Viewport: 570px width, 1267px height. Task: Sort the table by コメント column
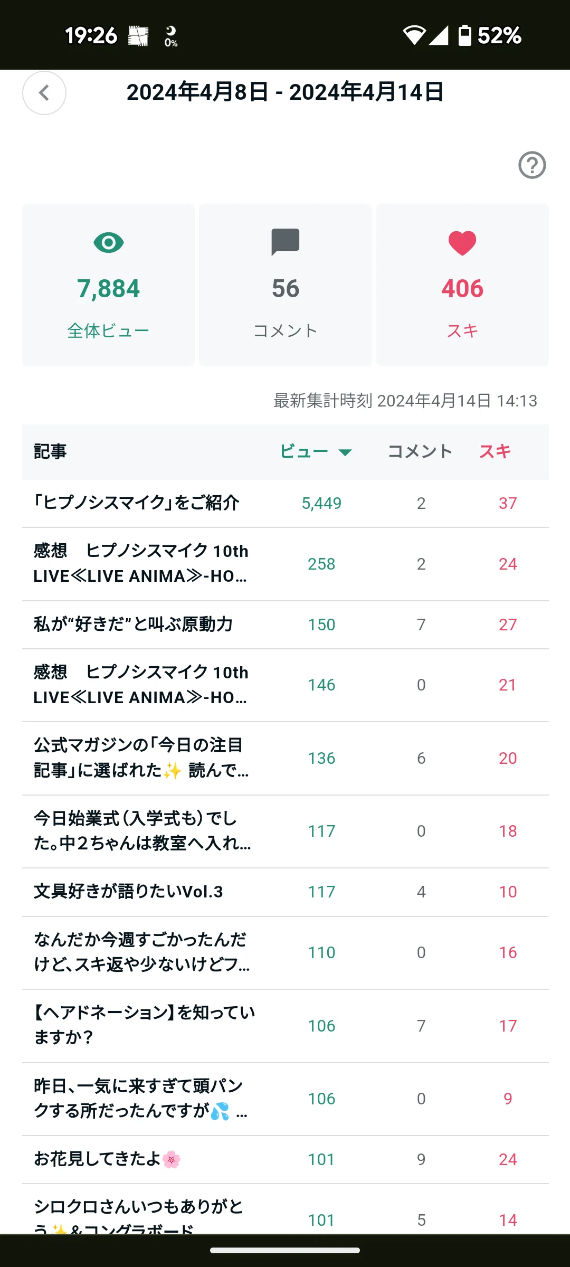pos(420,451)
